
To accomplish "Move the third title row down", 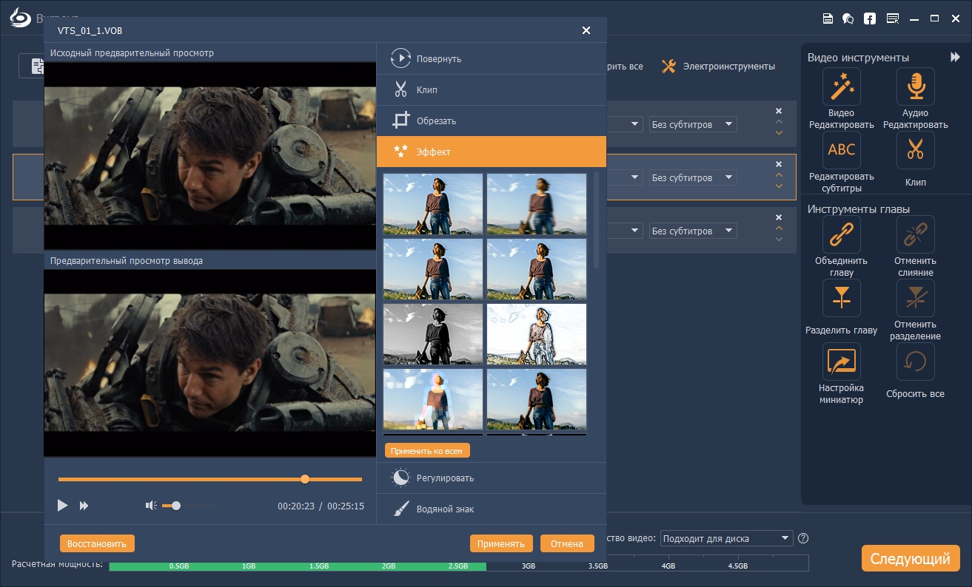I will (x=779, y=240).
